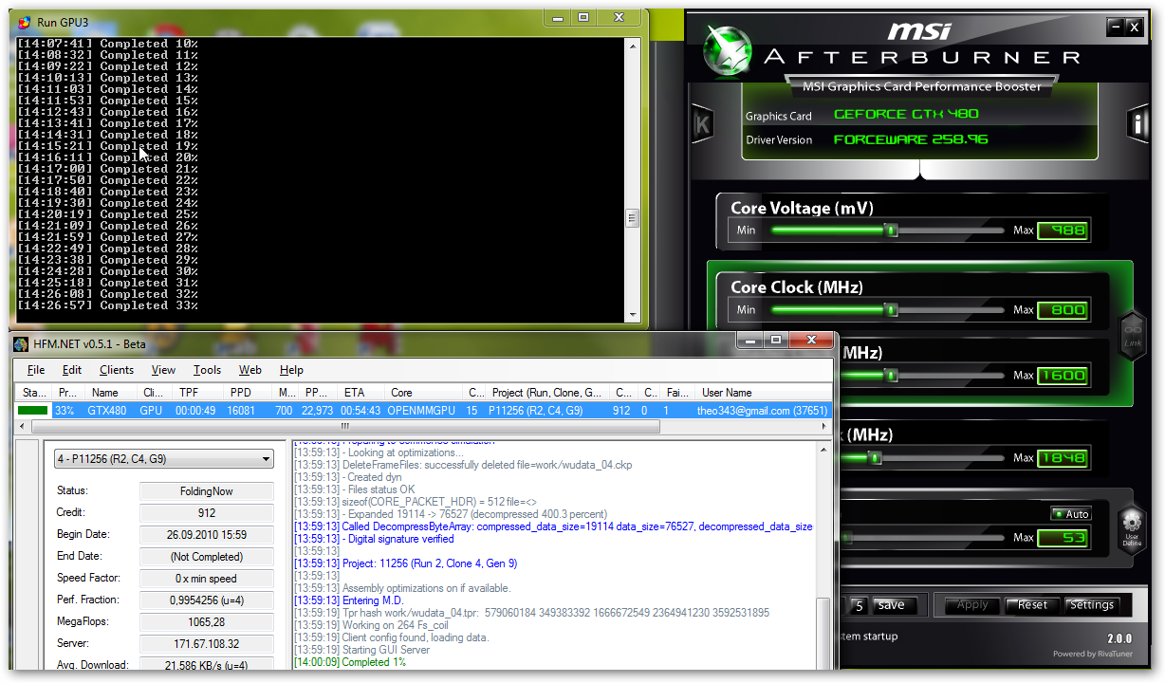This screenshot has height=683, width=1165.
Task: Click the Afterburner Apply button
Action: [972, 605]
